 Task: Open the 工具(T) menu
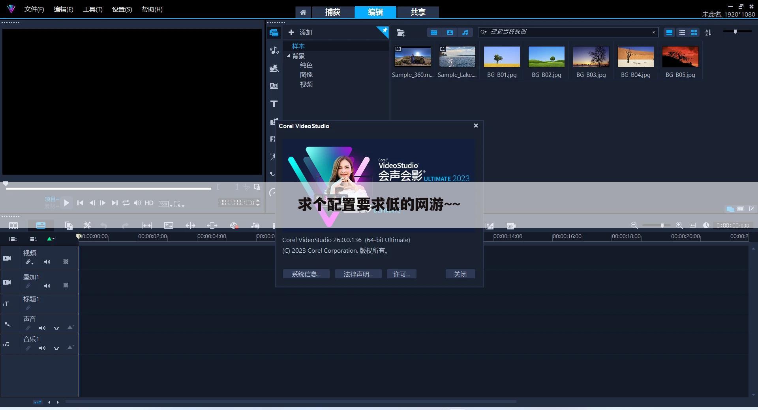tap(93, 9)
